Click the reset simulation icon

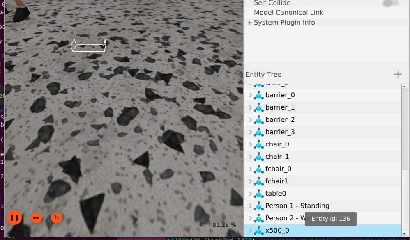56,218
